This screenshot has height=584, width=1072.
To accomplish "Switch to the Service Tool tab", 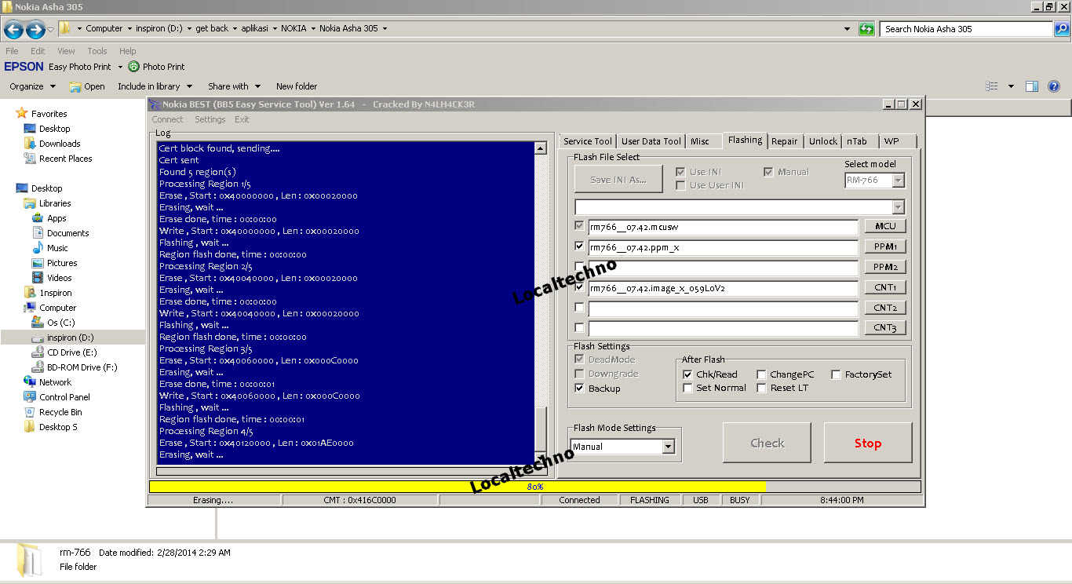I will [587, 141].
